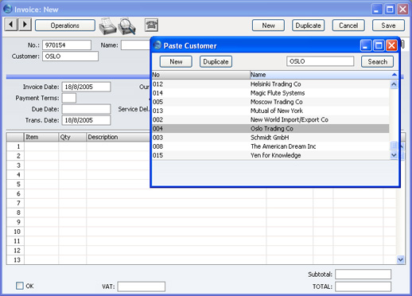
Task: Minimize the Paste Customer window
Action: click(366, 45)
